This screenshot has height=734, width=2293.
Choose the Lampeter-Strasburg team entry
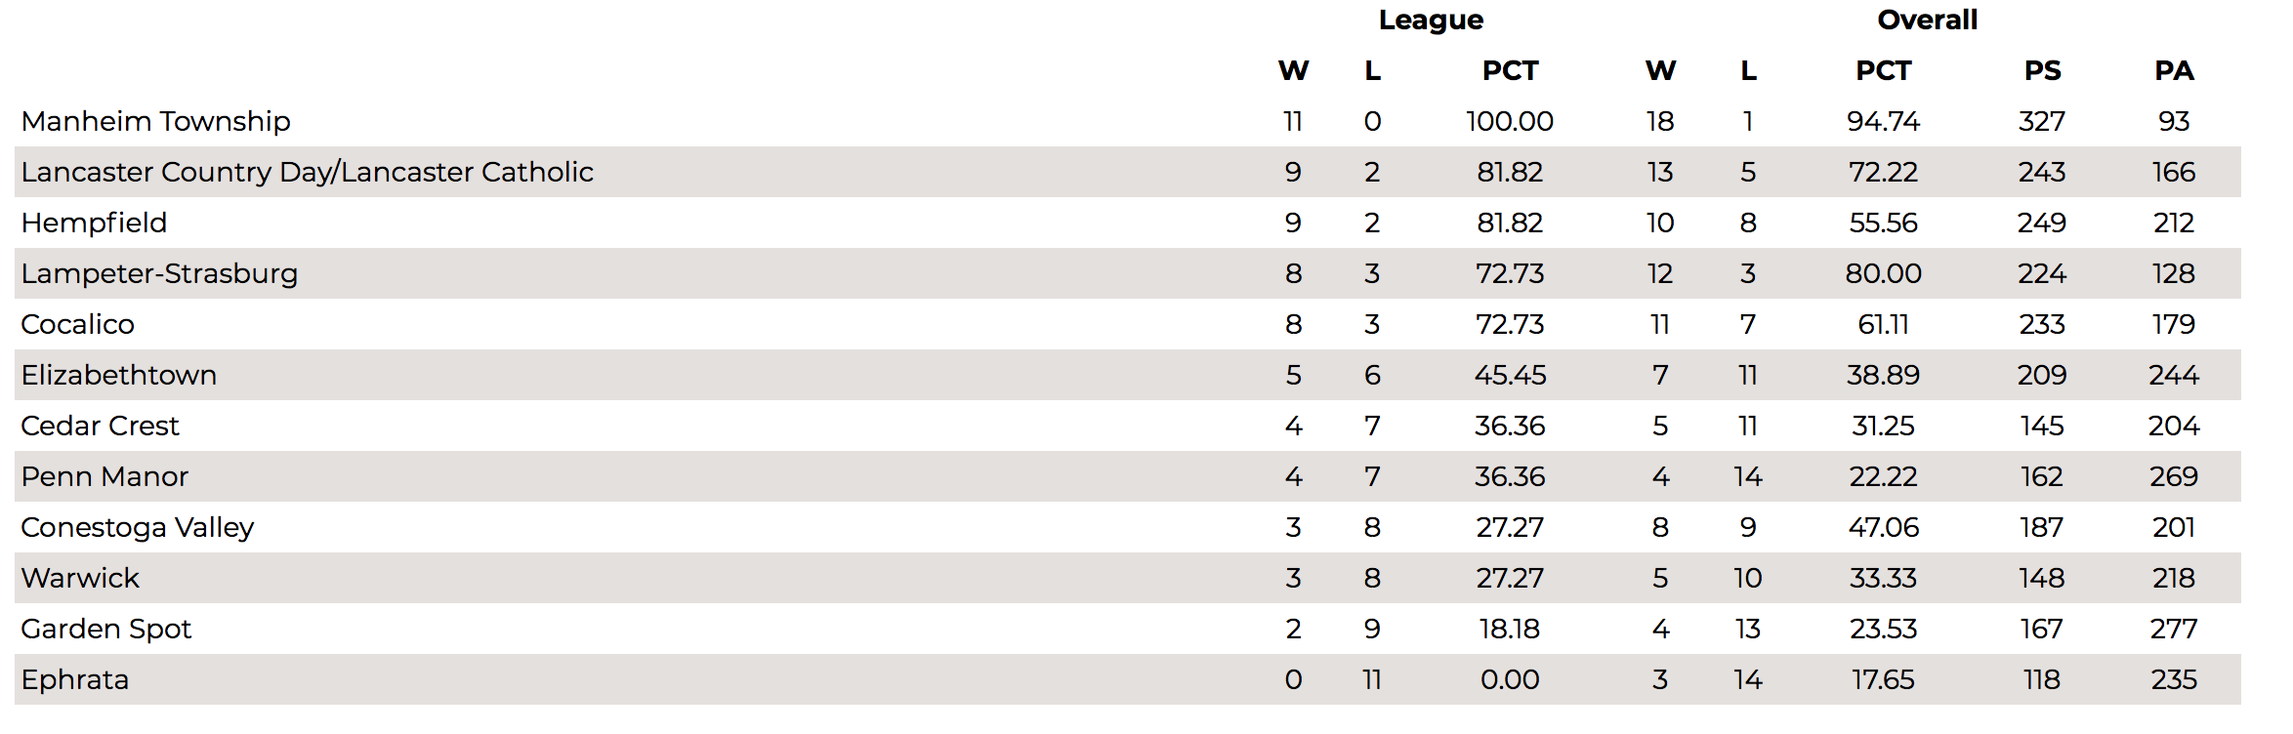tap(159, 273)
